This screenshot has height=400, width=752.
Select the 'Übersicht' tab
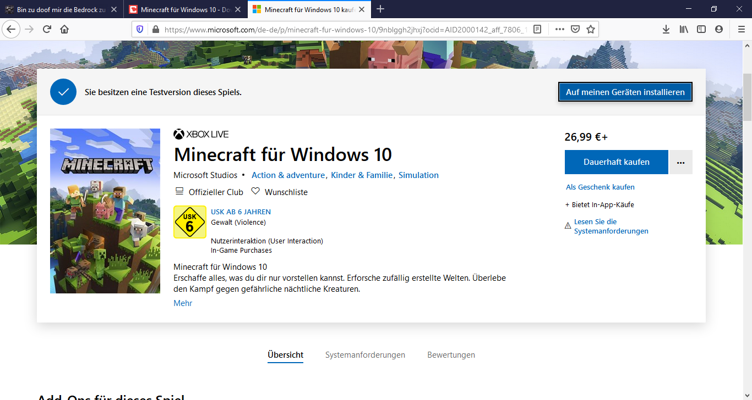point(286,355)
